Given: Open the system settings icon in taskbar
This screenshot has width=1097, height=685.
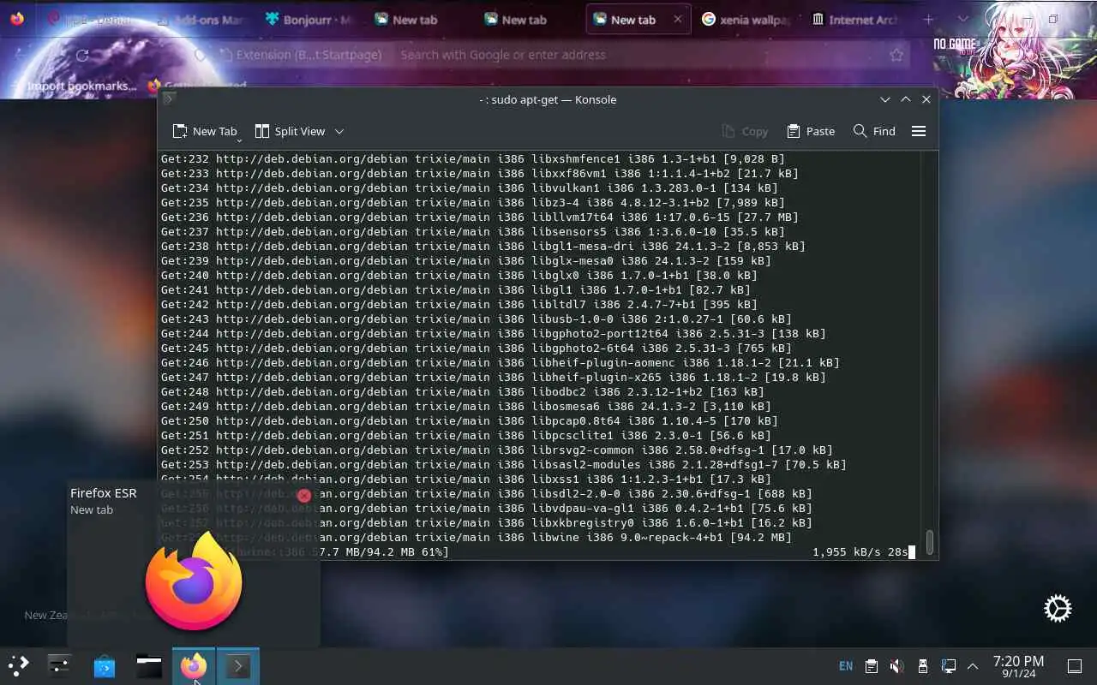Looking at the screenshot, I should (x=59, y=665).
